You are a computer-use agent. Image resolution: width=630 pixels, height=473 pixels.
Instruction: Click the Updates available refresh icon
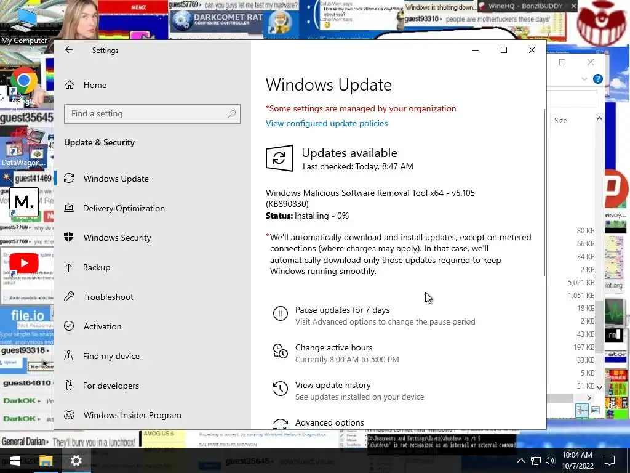(x=279, y=158)
